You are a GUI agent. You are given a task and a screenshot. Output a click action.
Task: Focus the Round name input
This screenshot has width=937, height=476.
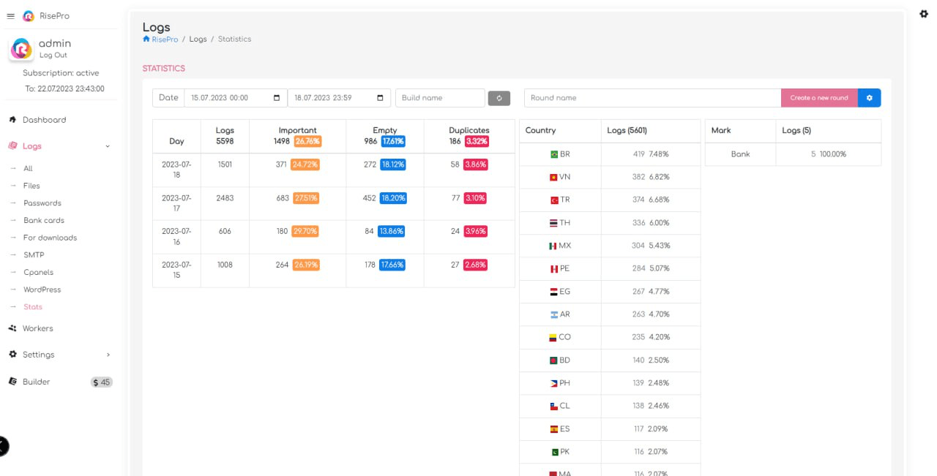[652, 98]
